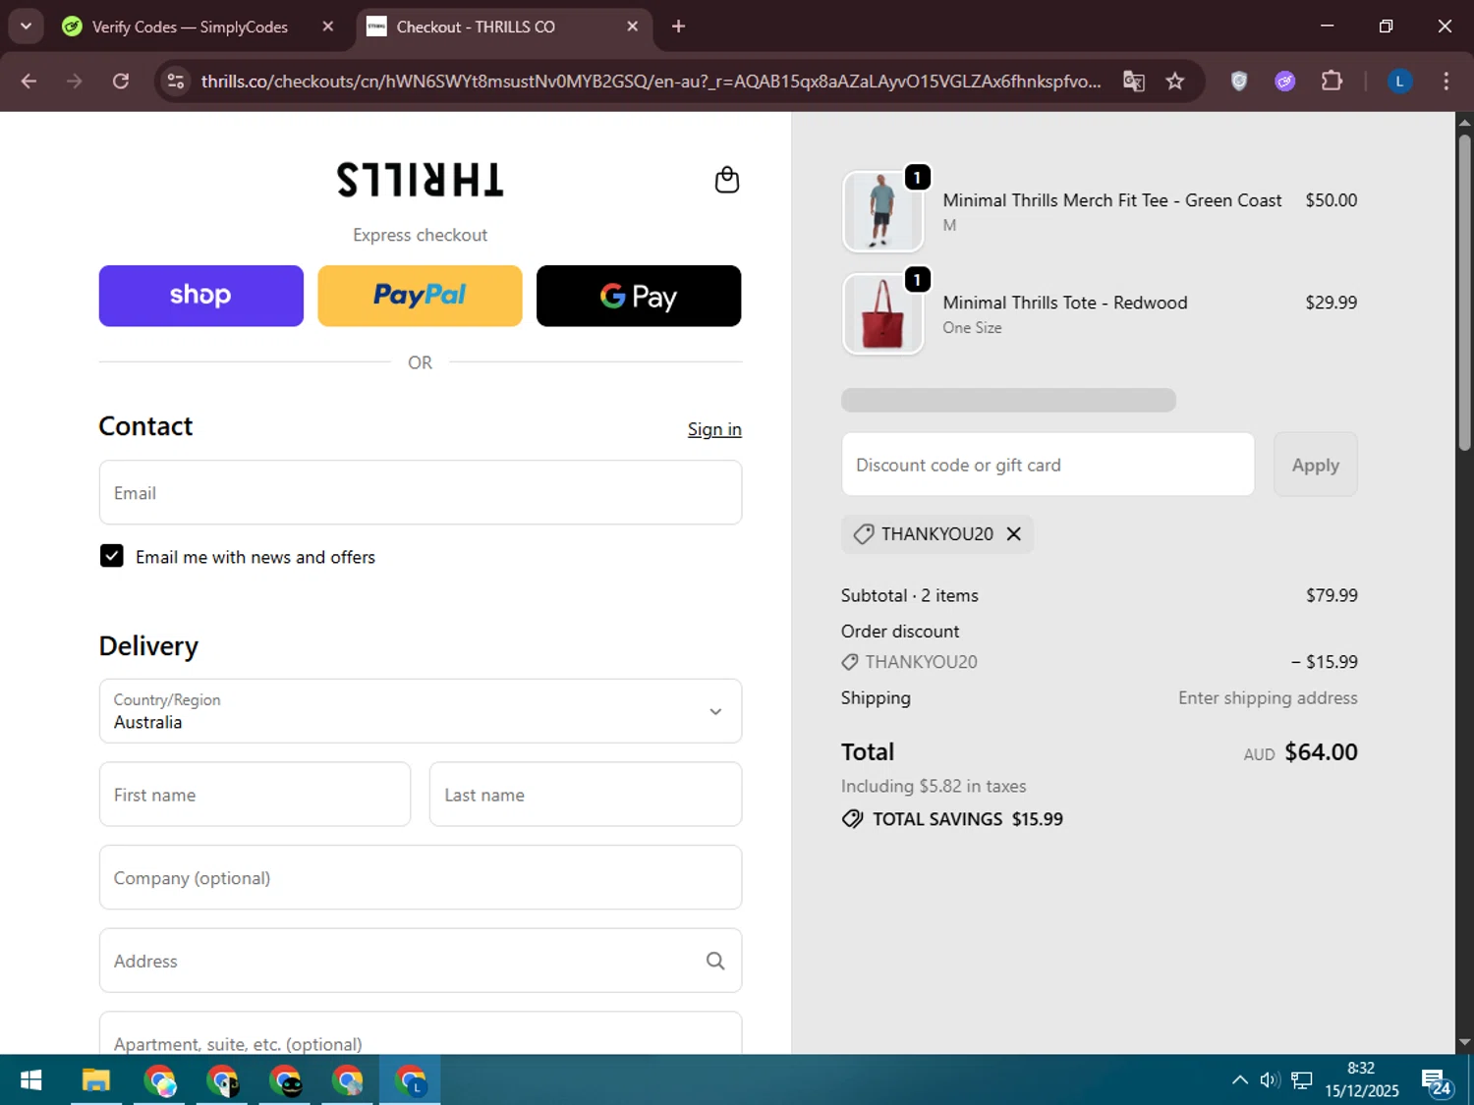
Task: Toggle Email me with news and offers
Action: [112, 556]
